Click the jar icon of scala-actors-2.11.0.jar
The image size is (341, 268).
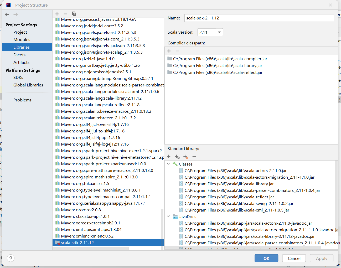click(181, 171)
